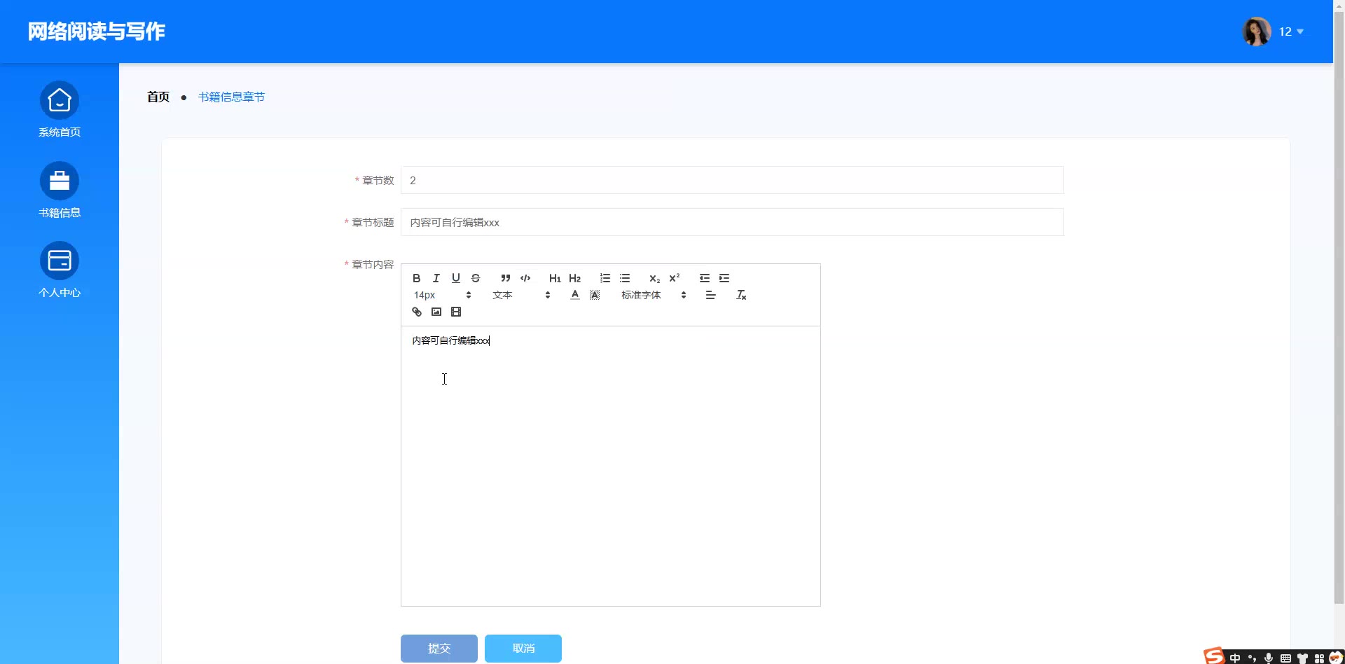Open the Sogou toolbox grid
Screen dimensions: 1345x664
click(x=1319, y=658)
